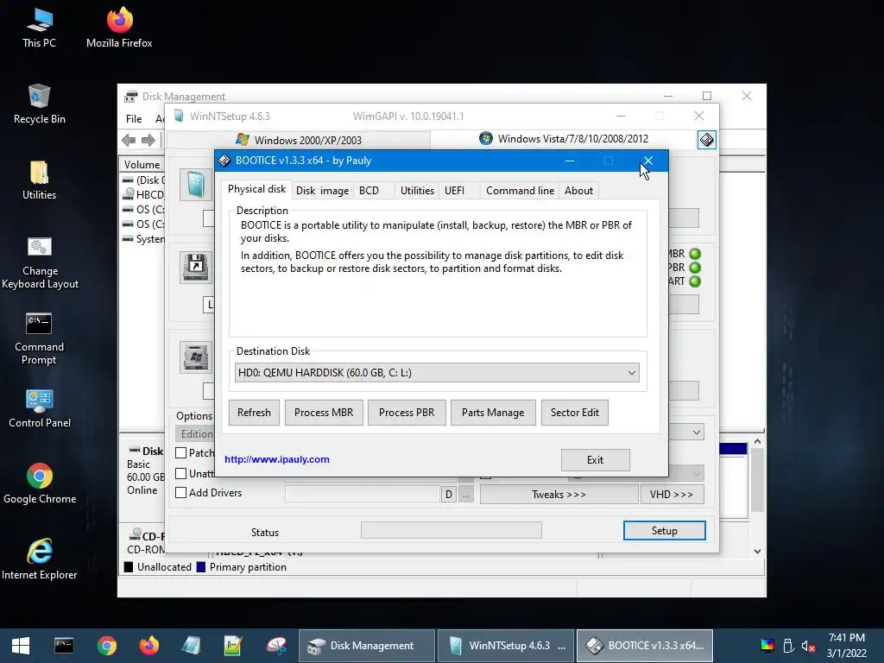Open the Command line tab
This screenshot has width=884, height=663.
point(520,191)
